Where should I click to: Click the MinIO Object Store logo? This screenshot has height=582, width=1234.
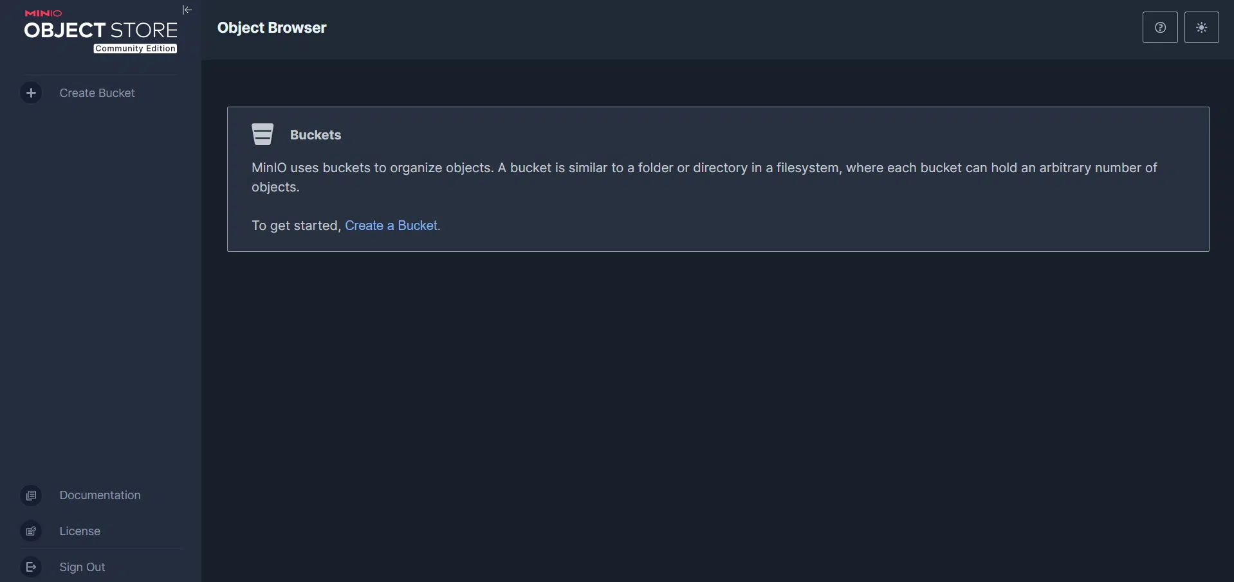coord(100,31)
